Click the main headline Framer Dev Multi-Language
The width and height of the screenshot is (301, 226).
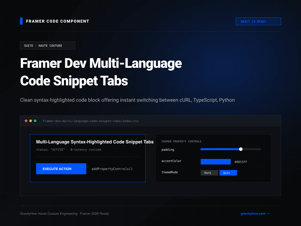pos(101,63)
